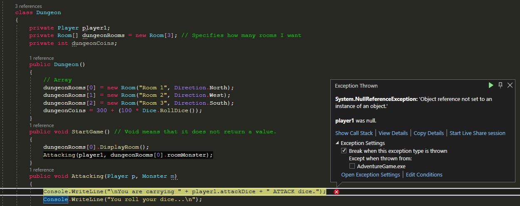The image size is (520, 206).
Task: Click the '// Array' comment
Action: 57,80
